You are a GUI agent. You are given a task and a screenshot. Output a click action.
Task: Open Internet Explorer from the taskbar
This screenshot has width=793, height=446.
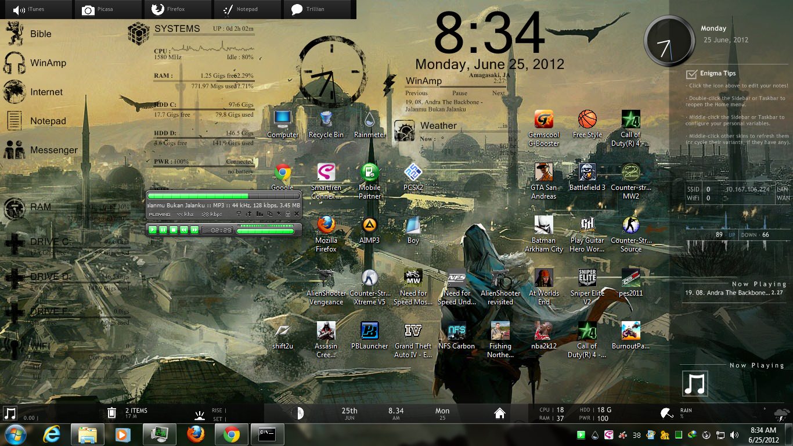coord(51,434)
